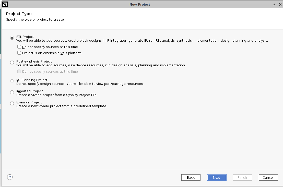The image size is (283, 187).
Task: Click the predefined template description text
Action: pos(62,106)
